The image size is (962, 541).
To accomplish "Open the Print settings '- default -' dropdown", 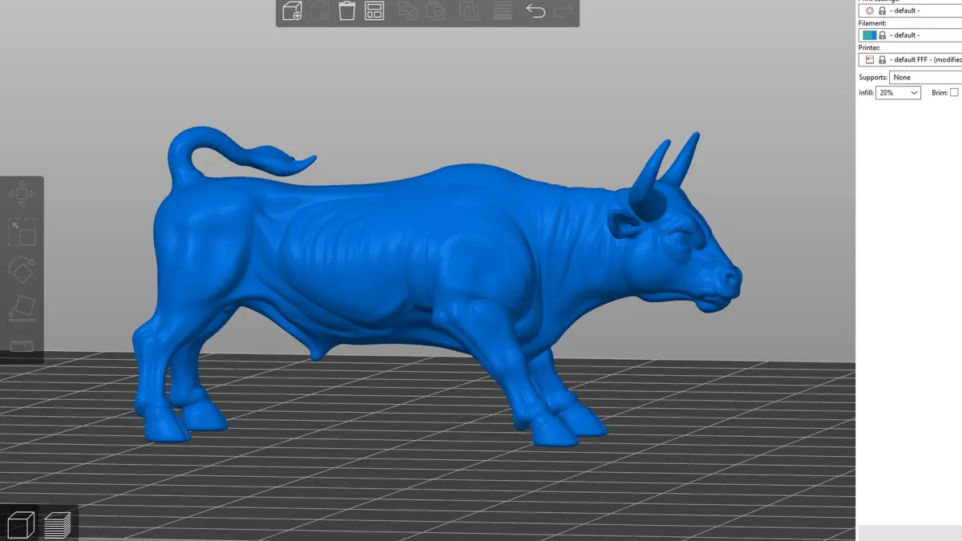I will point(910,10).
